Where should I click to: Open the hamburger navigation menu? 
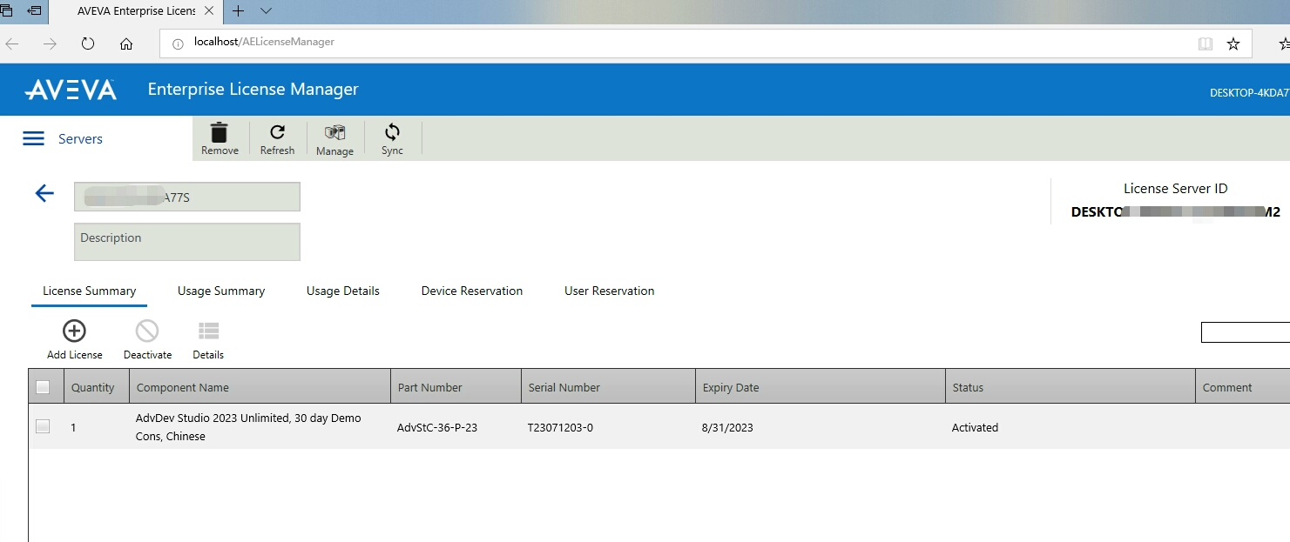click(33, 139)
